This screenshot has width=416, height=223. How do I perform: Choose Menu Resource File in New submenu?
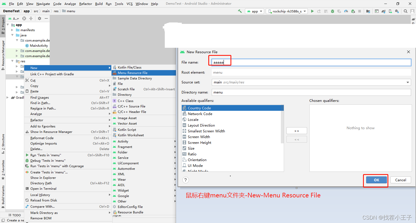click(144, 73)
